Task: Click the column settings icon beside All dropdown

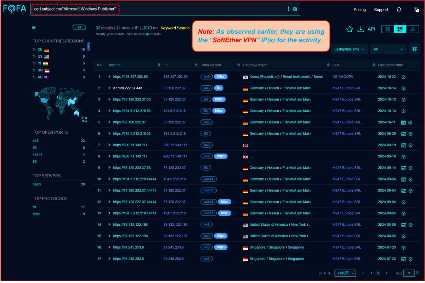Action: click(414, 49)
